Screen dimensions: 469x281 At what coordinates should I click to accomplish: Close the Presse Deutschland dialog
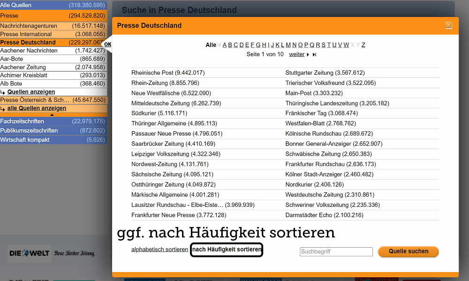448,25
